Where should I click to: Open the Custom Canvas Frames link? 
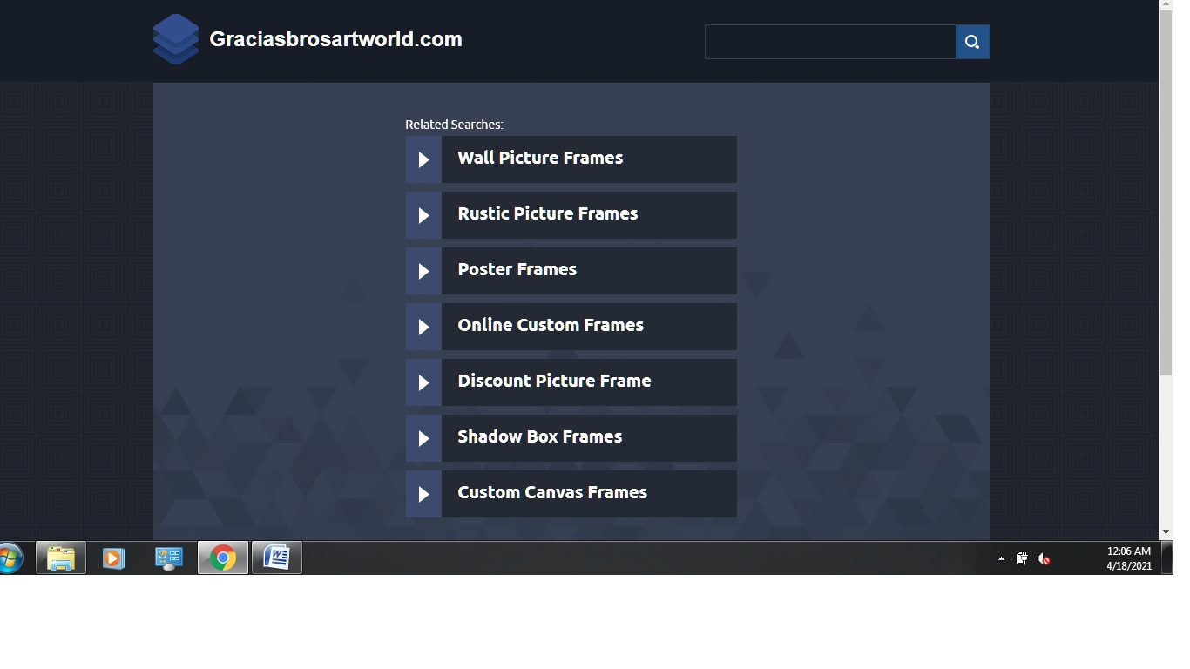tap(552, 493)
